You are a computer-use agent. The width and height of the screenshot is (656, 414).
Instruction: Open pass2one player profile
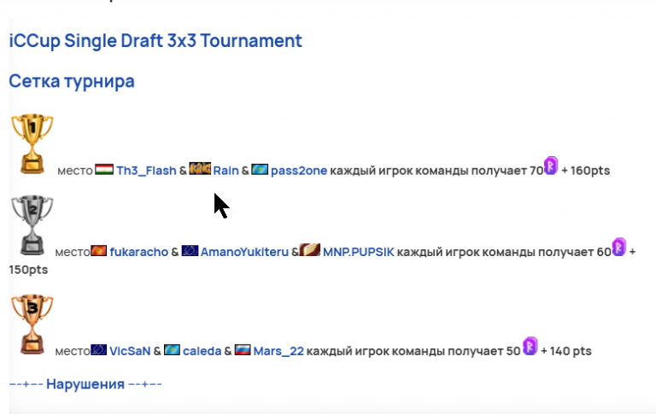[299, 171]
